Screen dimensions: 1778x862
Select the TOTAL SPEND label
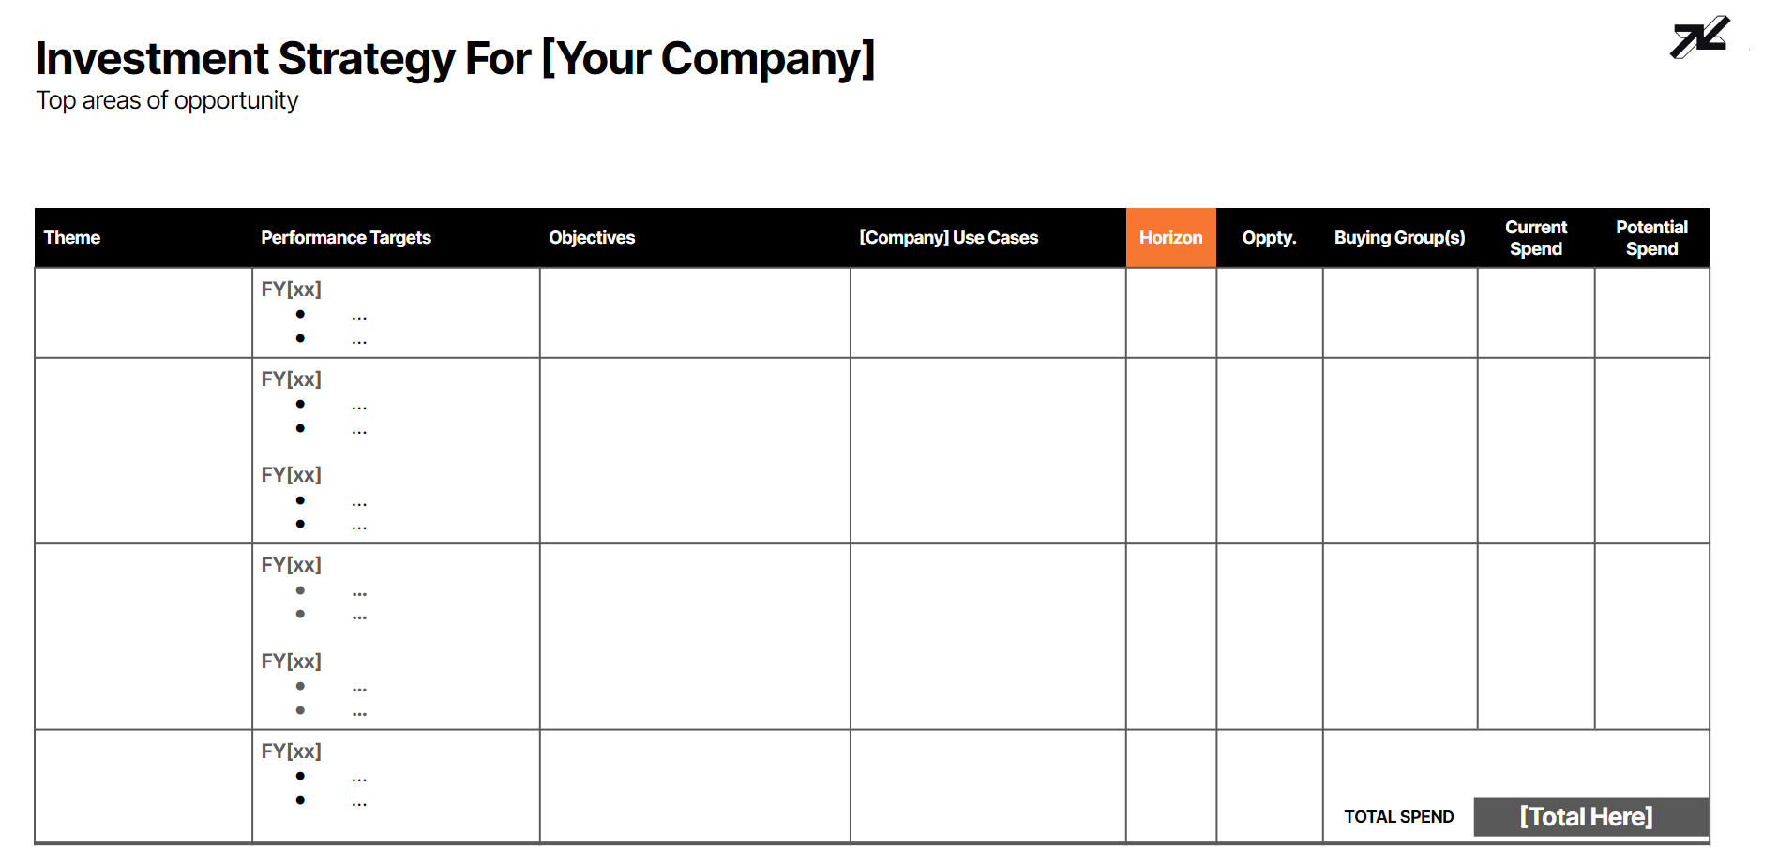coord(1398,817)
